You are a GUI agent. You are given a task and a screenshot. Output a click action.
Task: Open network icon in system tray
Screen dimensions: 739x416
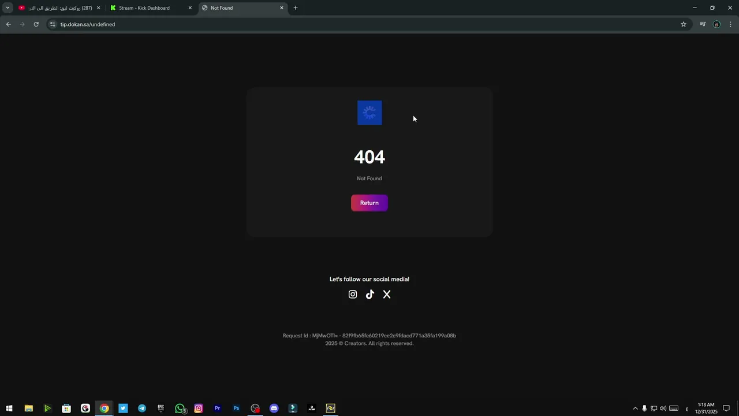click(x=654, y=408)
